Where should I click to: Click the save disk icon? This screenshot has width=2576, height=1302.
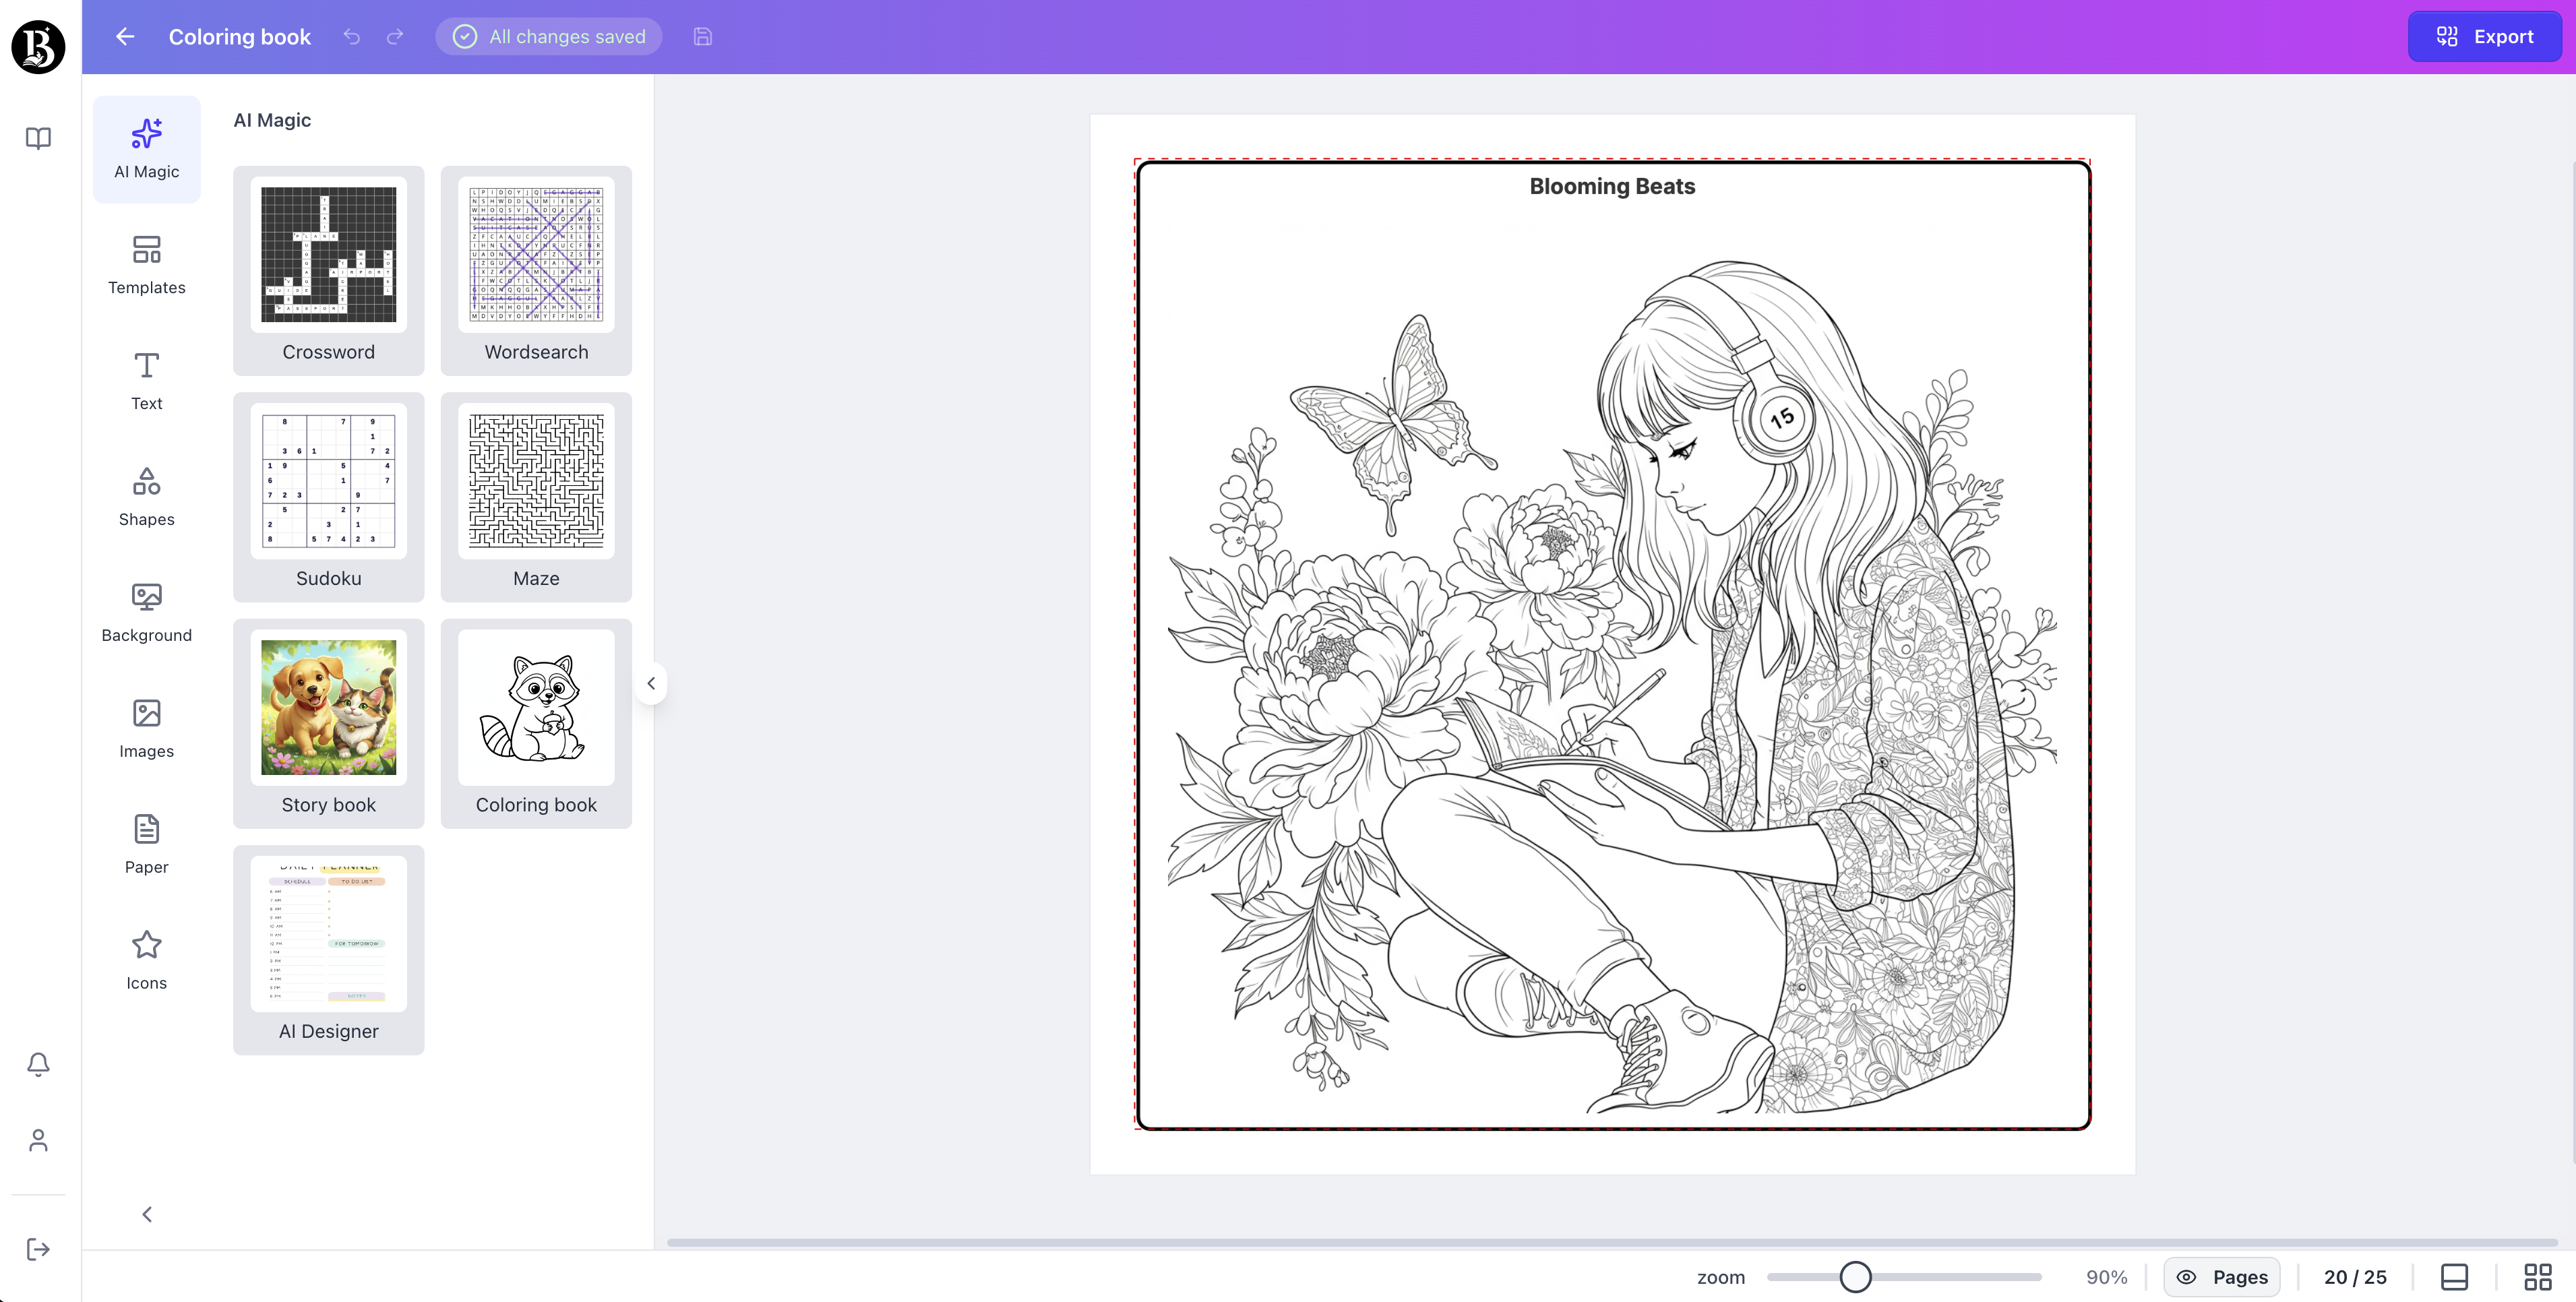pos(703,37)
